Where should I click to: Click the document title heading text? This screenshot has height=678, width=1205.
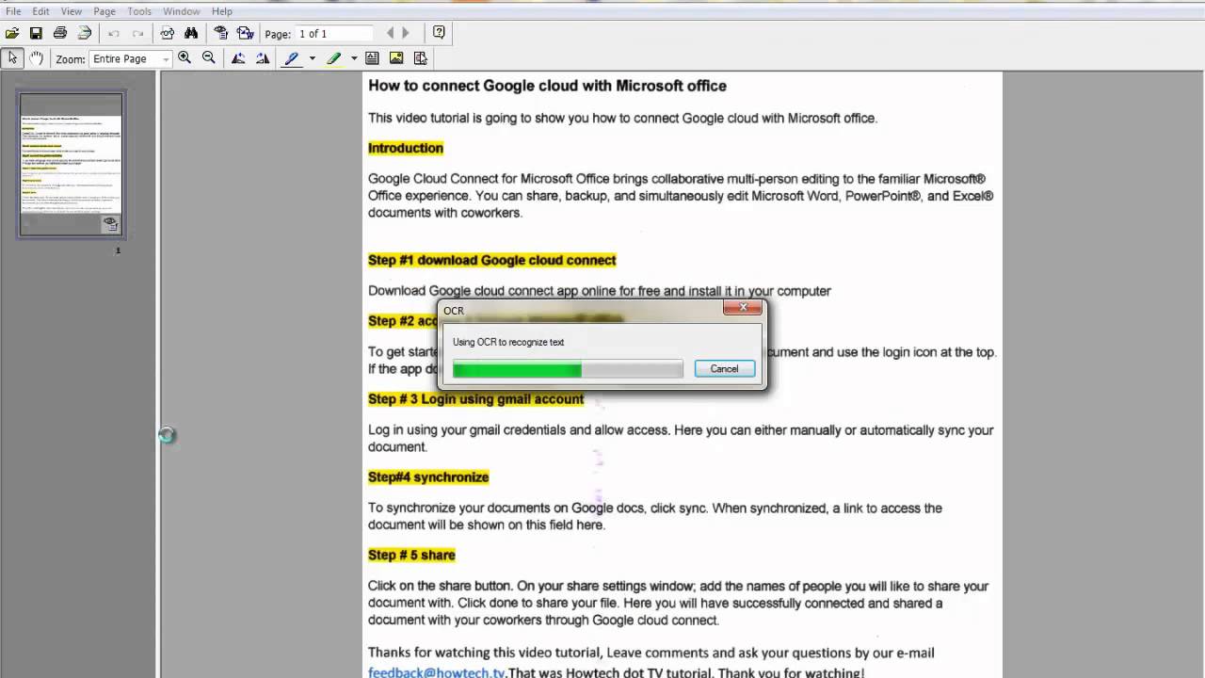coord(547,86)
